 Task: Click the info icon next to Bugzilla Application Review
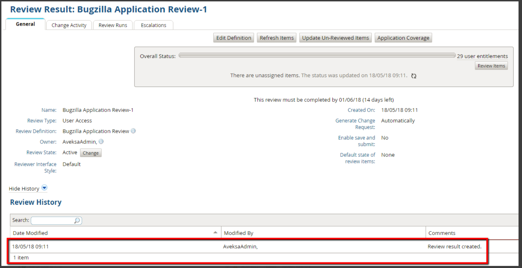pos(133,131)
